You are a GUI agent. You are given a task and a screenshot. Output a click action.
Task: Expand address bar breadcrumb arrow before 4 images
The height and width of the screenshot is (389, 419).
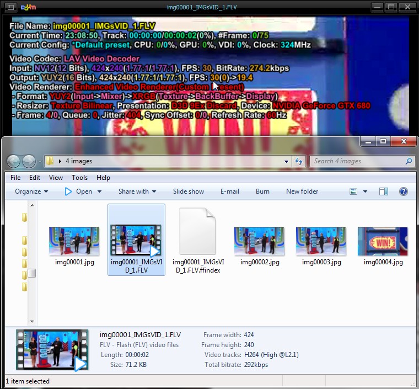pyautogui.click(x=60, y=161)
